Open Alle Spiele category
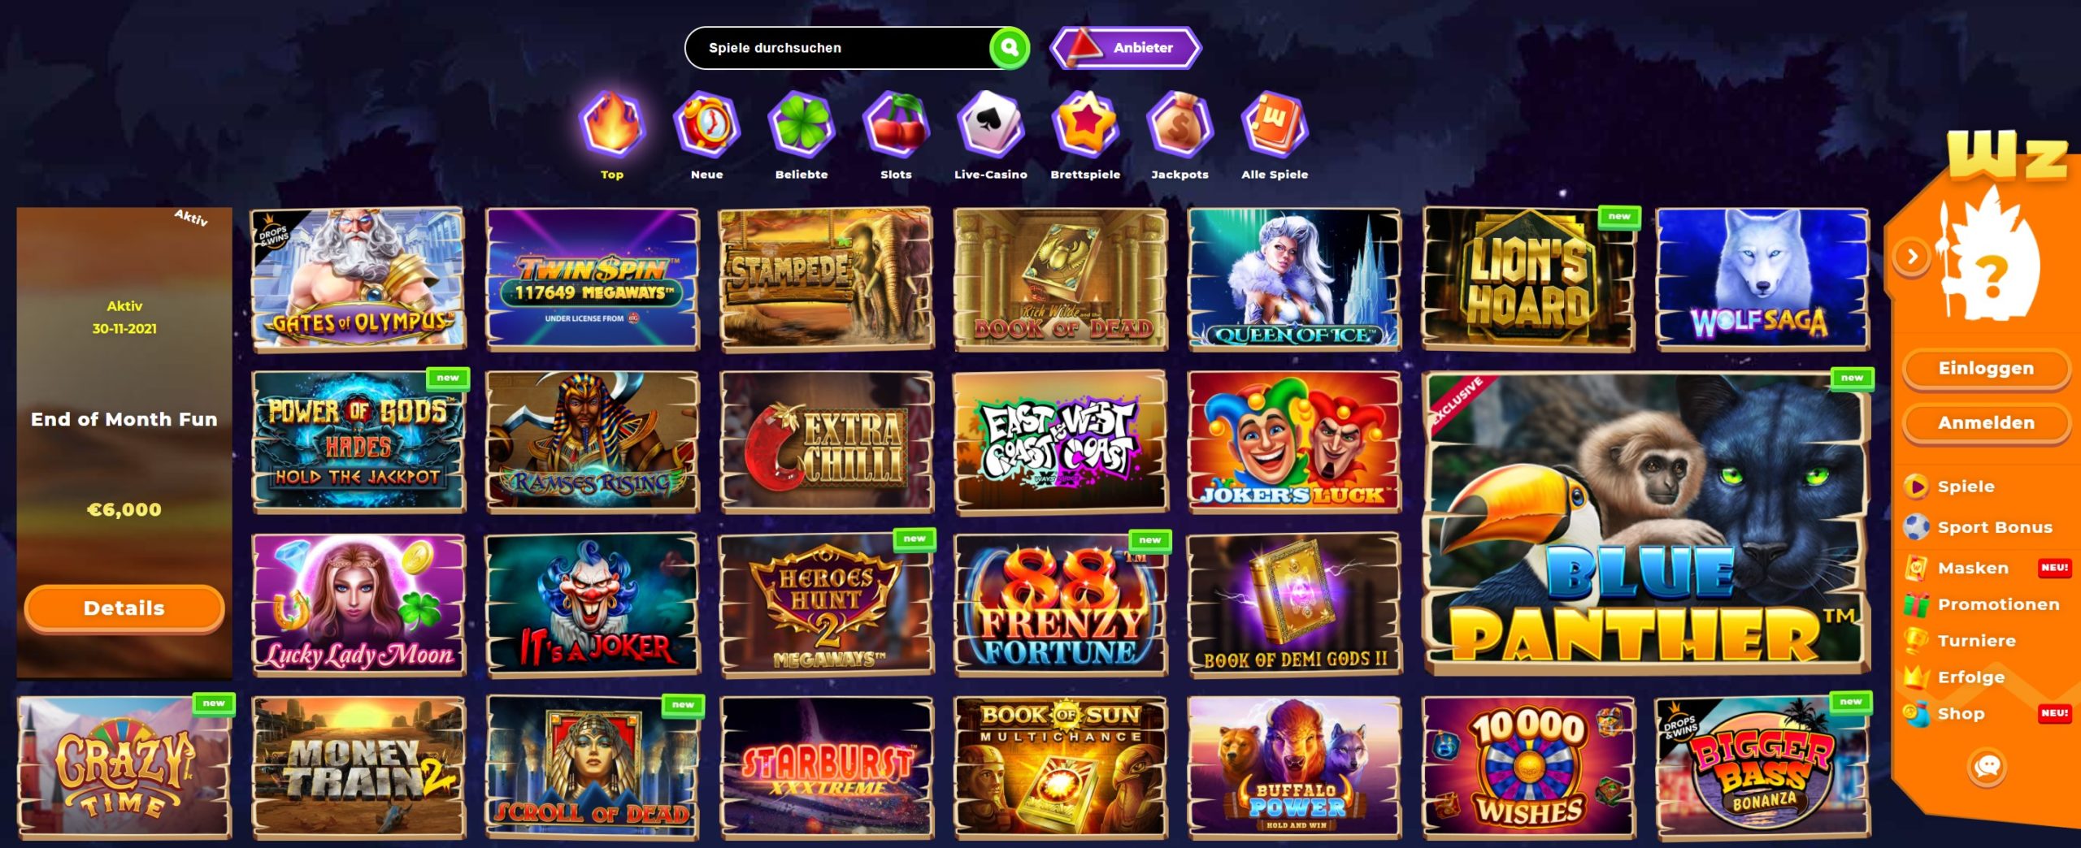 pyautogui.click(x=1275, y=125)
